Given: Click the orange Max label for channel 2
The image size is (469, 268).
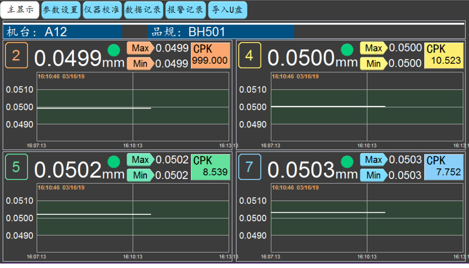Looking at the screenshot, I should 140,48.
